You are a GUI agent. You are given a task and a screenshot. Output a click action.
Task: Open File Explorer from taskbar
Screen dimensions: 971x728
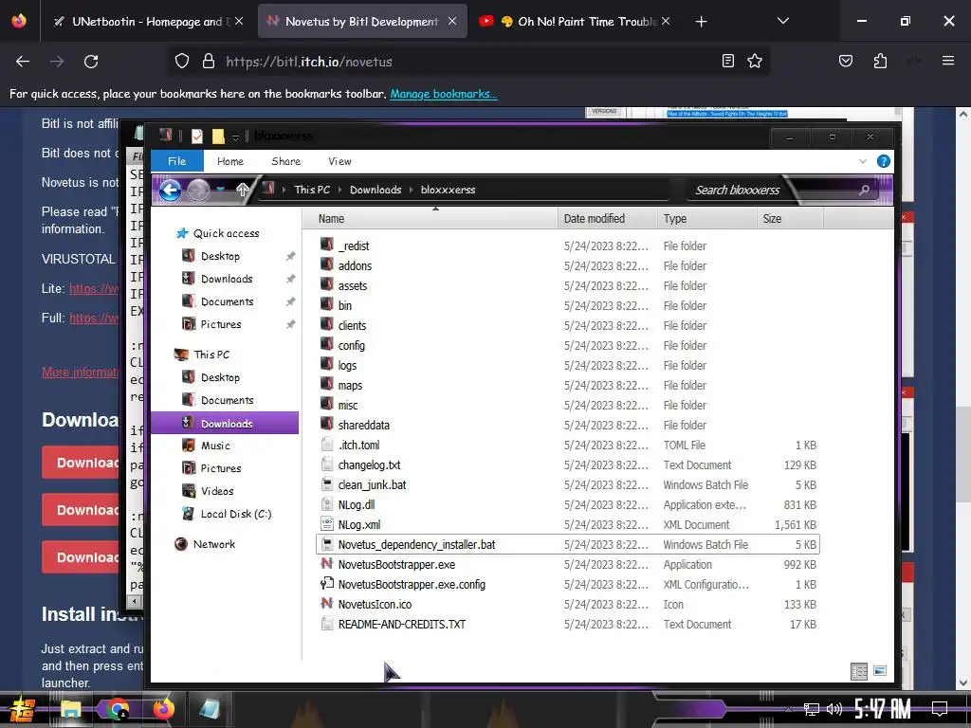tap(70, 709)
